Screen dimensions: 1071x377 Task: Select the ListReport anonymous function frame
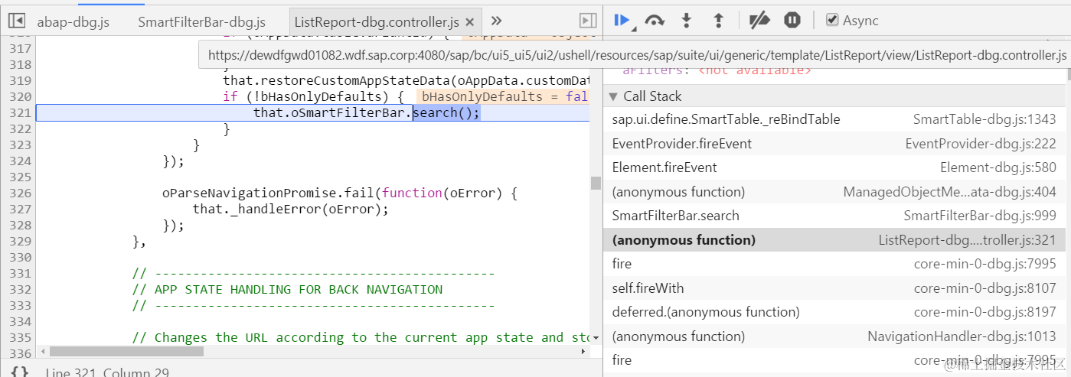point(834,240)
